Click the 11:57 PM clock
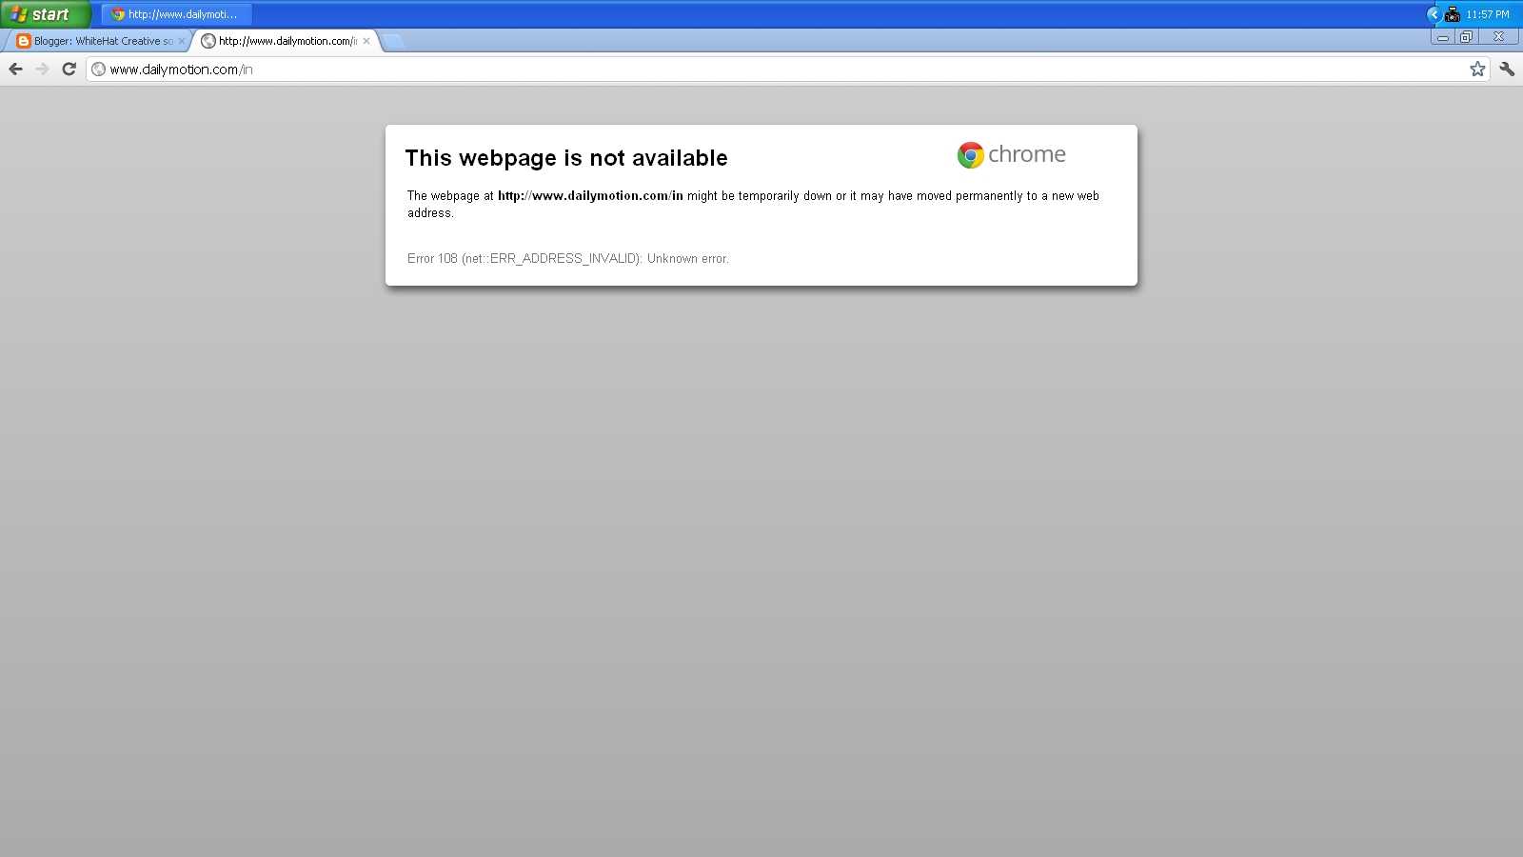 pos(1488,14)
